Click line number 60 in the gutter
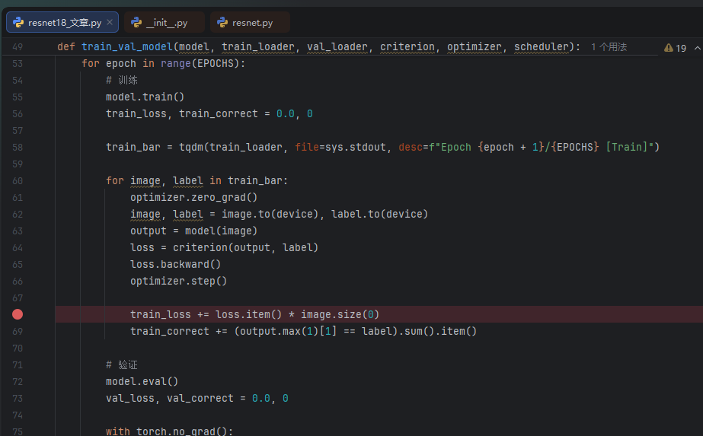 pyautogui.click(x=18, y=181)
